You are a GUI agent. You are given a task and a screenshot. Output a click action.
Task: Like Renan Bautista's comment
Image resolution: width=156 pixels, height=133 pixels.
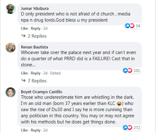click(24, 73)
